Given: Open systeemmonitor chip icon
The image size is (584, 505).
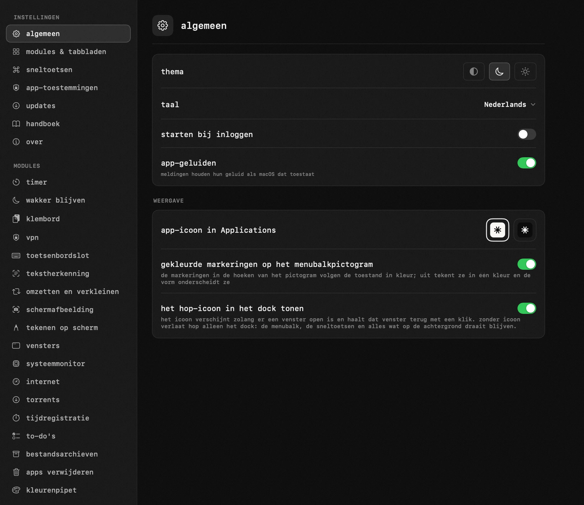Looking at the screenshot, I should coord(16,364).
